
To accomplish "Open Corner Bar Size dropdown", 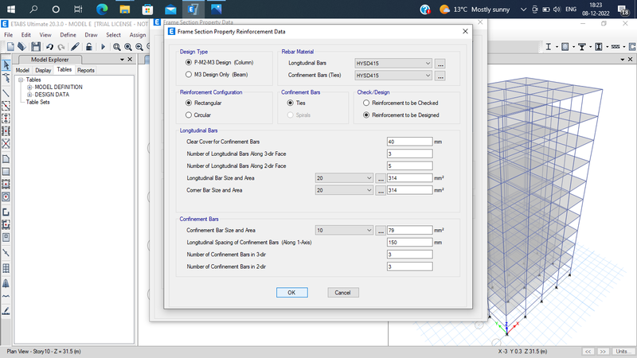I will 344,190.
